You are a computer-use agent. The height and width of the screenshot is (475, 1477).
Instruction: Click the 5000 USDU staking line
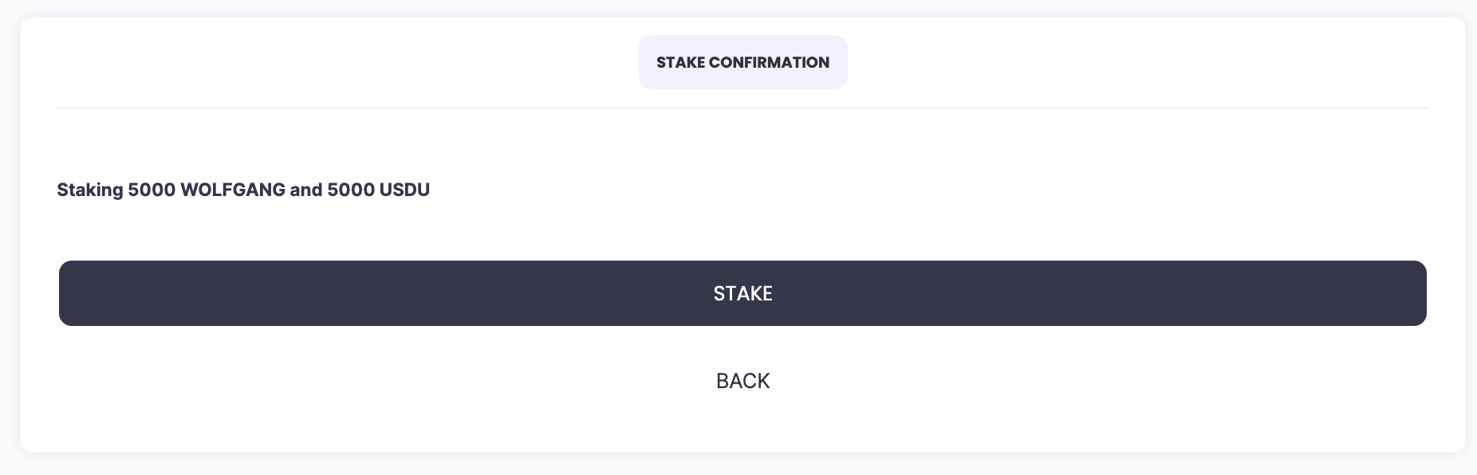click(243, 190)
